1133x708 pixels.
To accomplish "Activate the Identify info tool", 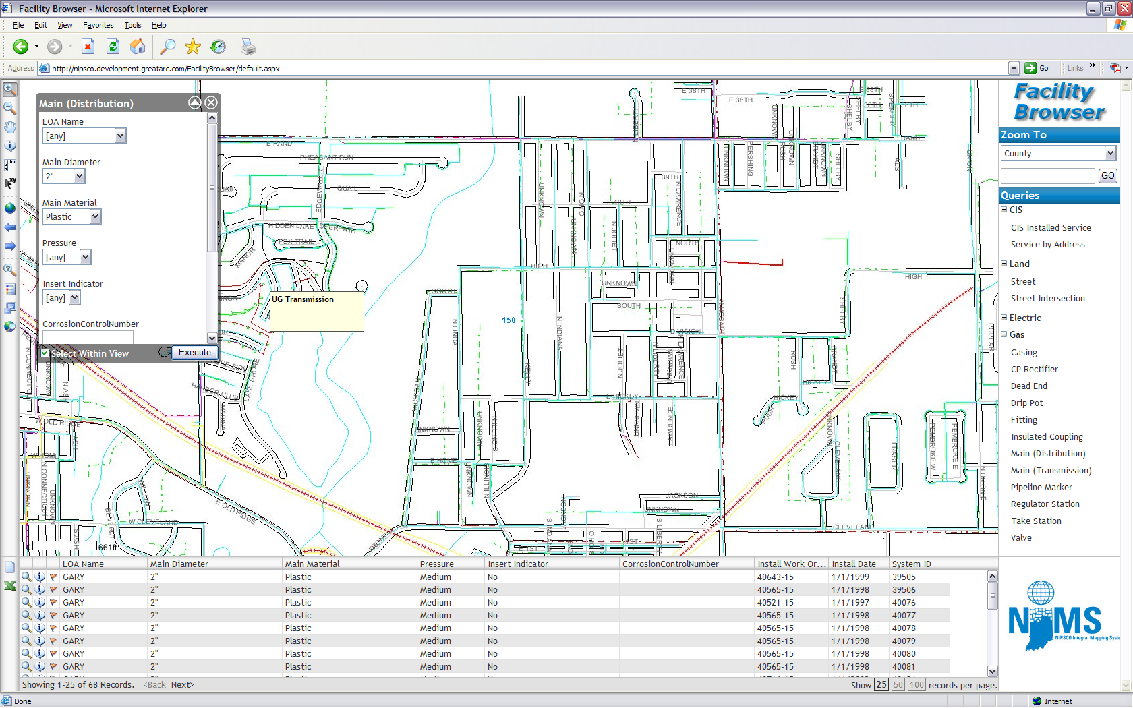I will pyautogui.click(x=10, y=146).
